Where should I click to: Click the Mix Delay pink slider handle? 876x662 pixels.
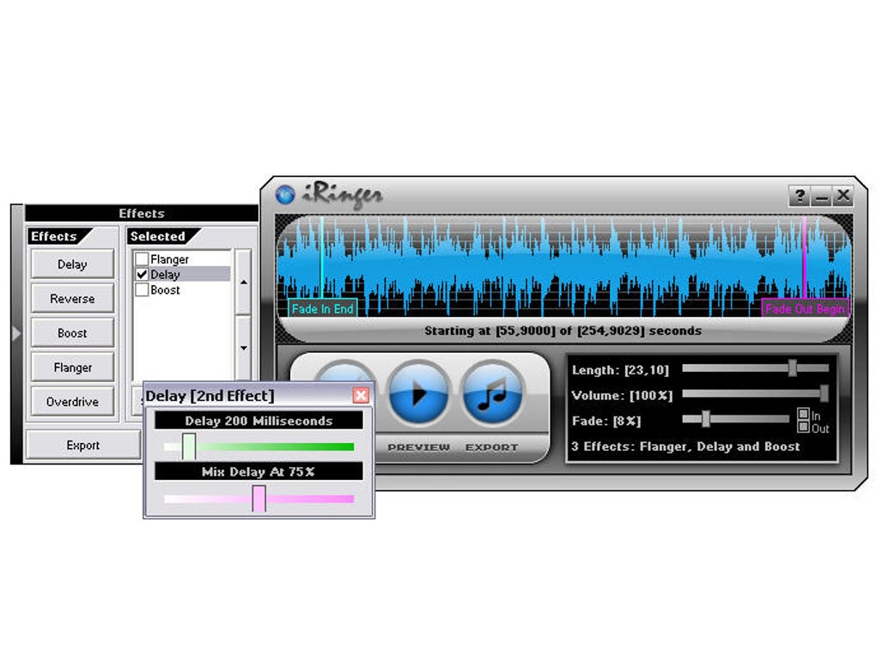tap(259, 498)
